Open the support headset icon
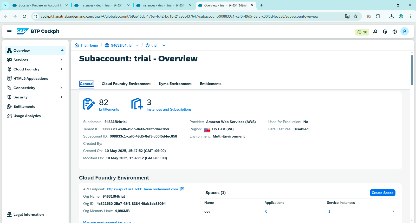Viewport: 416px width, 223px height. [x=385, y=32]
